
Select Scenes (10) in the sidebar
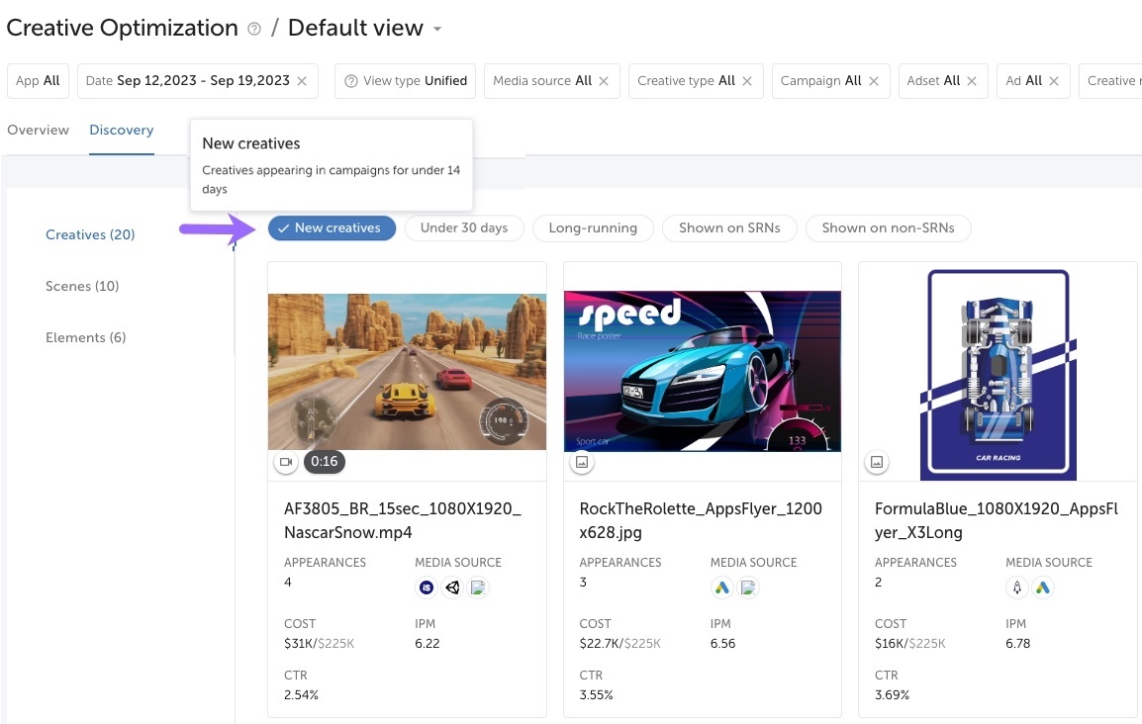[x=82, y=286]
